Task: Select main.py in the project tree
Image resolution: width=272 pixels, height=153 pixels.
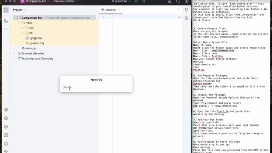Action: click(31, 48)
